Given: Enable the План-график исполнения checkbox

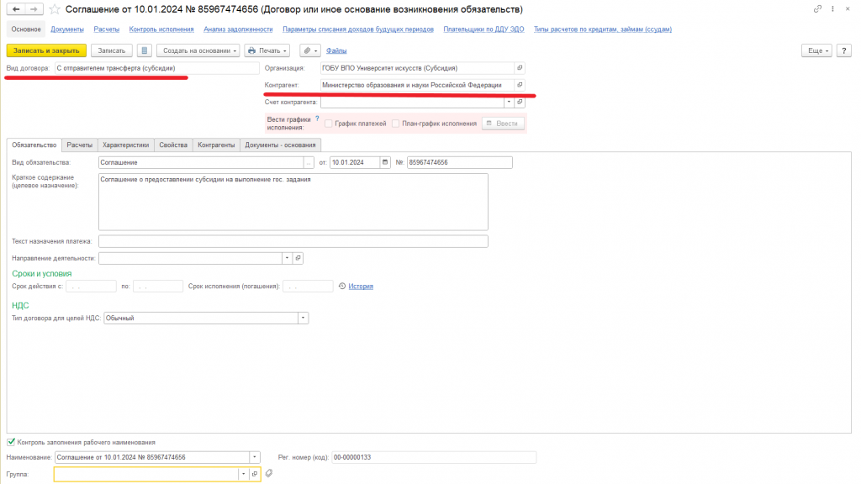Looking at the screenshot, I should tap(395, 124).
